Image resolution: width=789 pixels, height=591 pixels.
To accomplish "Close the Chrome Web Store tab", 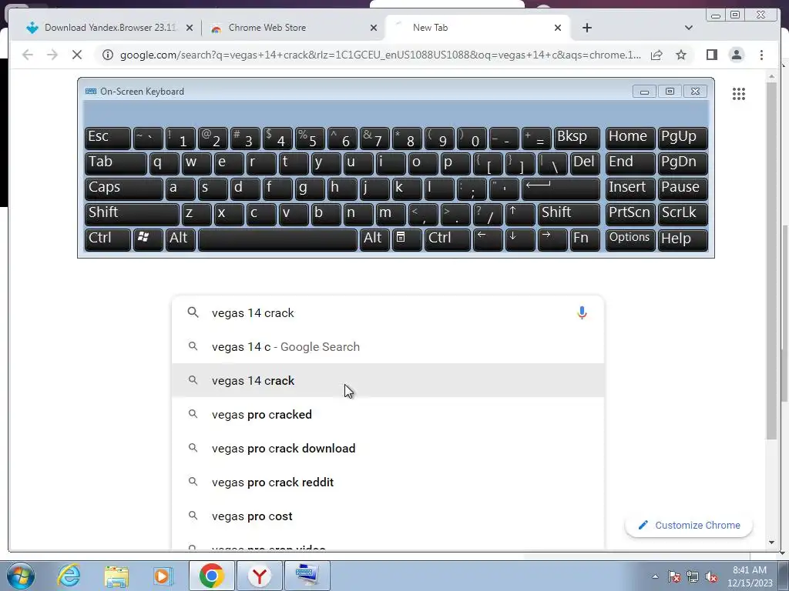I will [x=374, y=28].
